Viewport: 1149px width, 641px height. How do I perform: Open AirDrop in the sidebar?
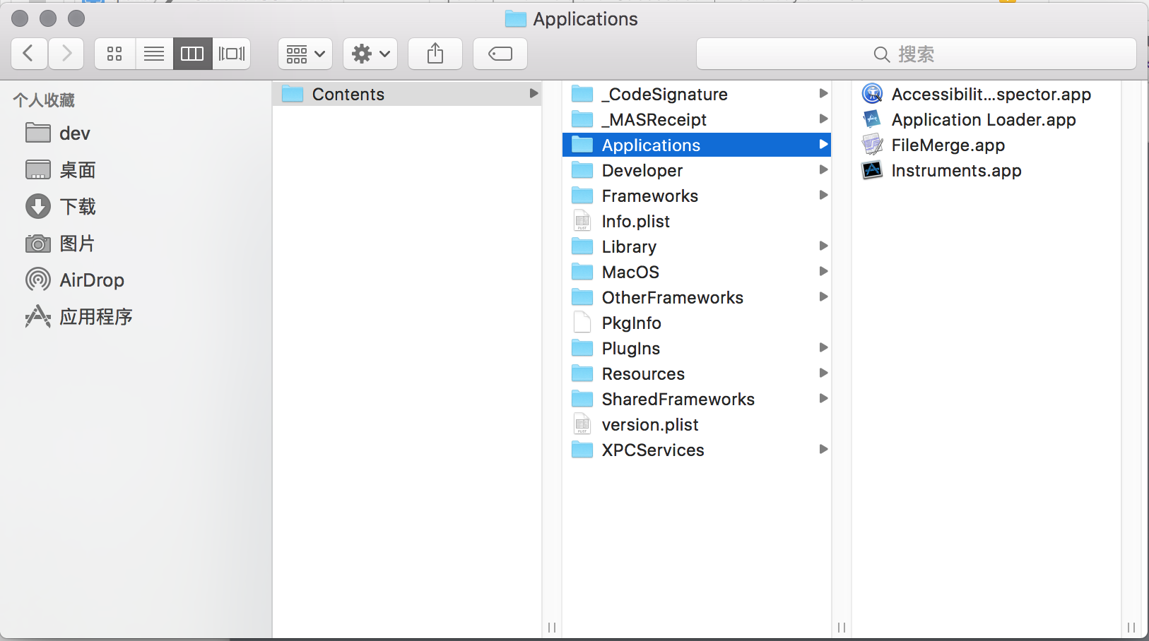[75, 280]
